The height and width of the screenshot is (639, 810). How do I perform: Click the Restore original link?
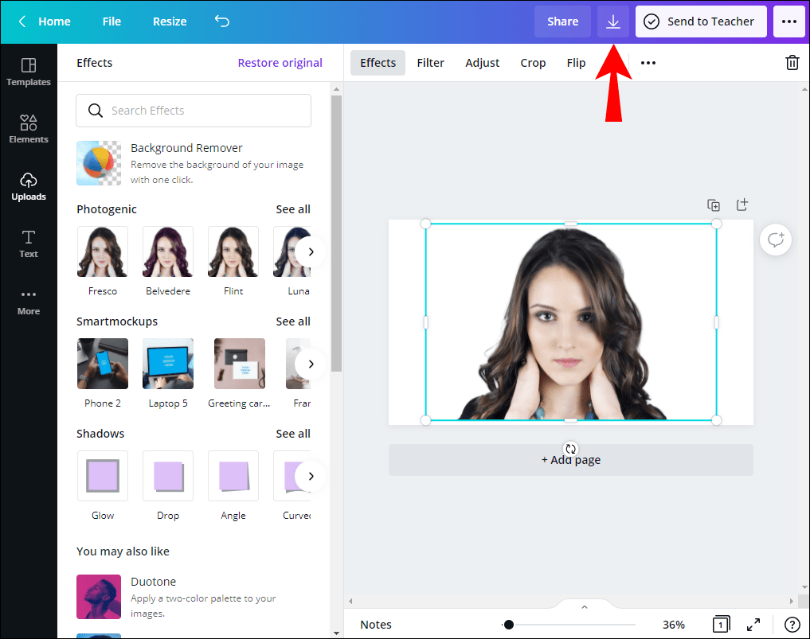[280, 62]
